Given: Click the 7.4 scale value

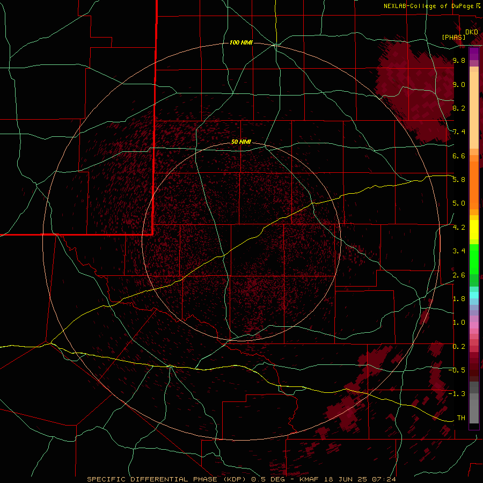Looking at the screenshot, I should [x=459, y=132].
